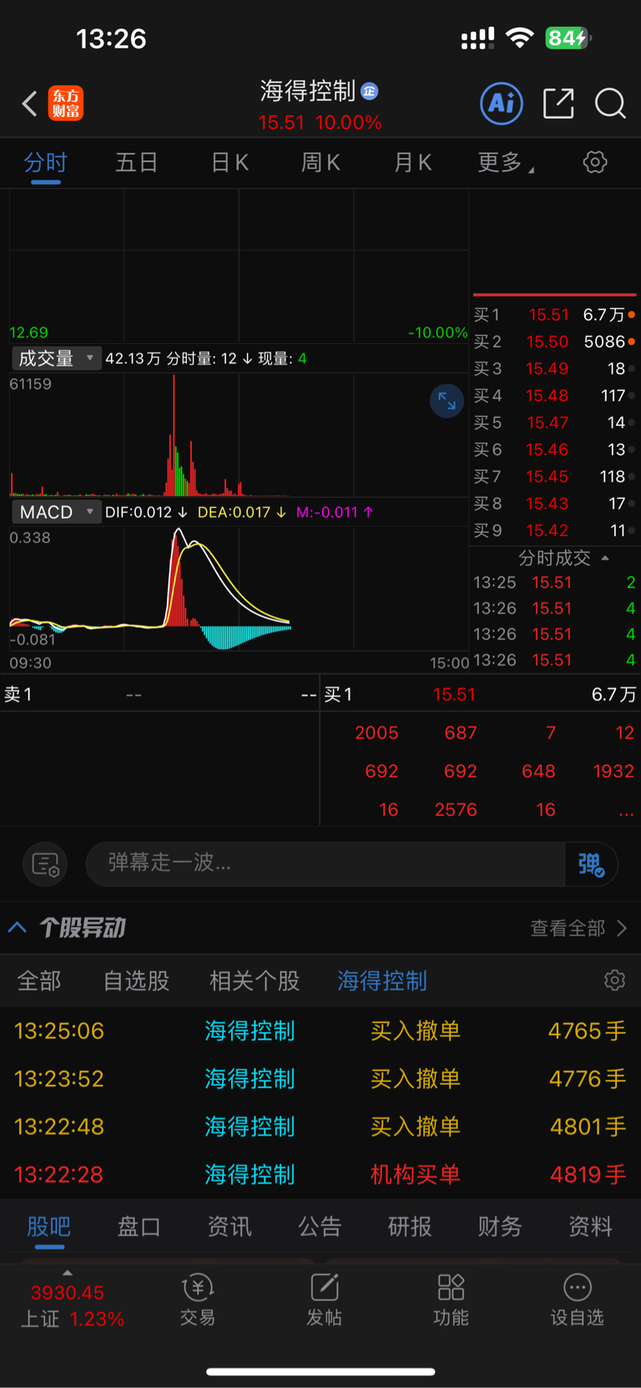Open the 成交量 indicator dropdown

coord(57,358)
